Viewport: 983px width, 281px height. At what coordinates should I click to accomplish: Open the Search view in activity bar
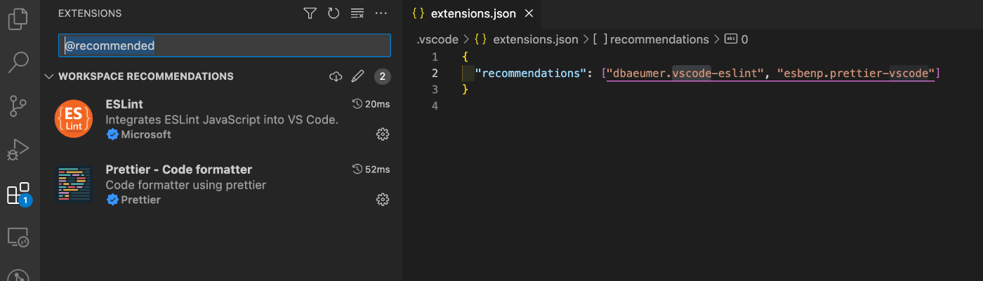(18, 62)
